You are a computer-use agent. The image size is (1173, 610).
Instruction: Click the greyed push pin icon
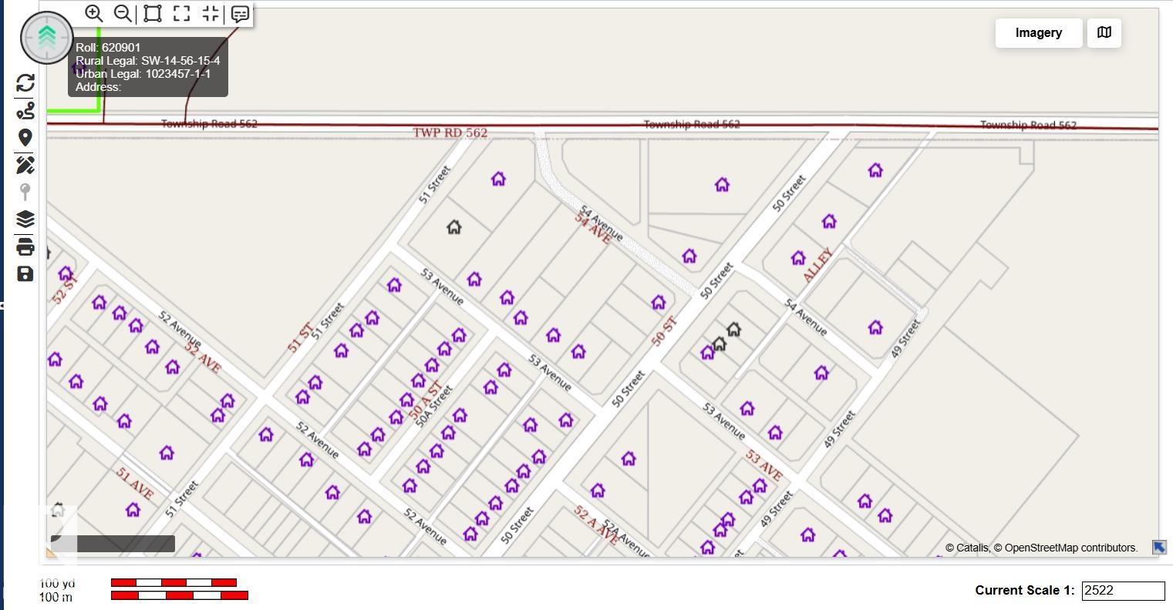pyautogui.click(x=25, y=192)
